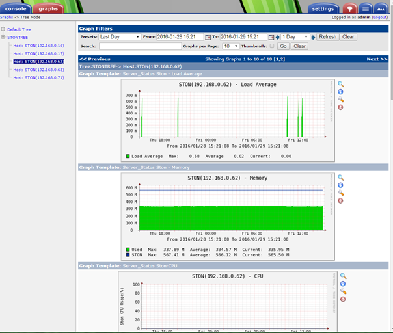Click the Logout link
This screenshot has height=333, width=393.
click(x=380, y=17)
